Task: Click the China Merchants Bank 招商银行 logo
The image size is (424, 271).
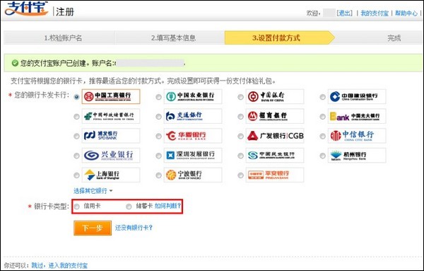Action: pos(275,116)
